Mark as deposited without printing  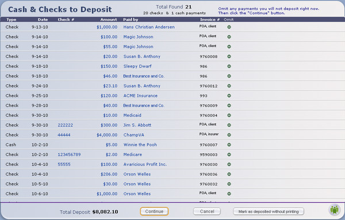[269, 211]
